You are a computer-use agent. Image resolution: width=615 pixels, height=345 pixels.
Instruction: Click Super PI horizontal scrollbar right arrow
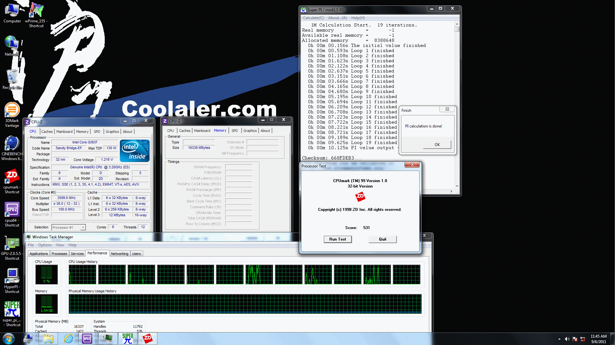[451, 191]
